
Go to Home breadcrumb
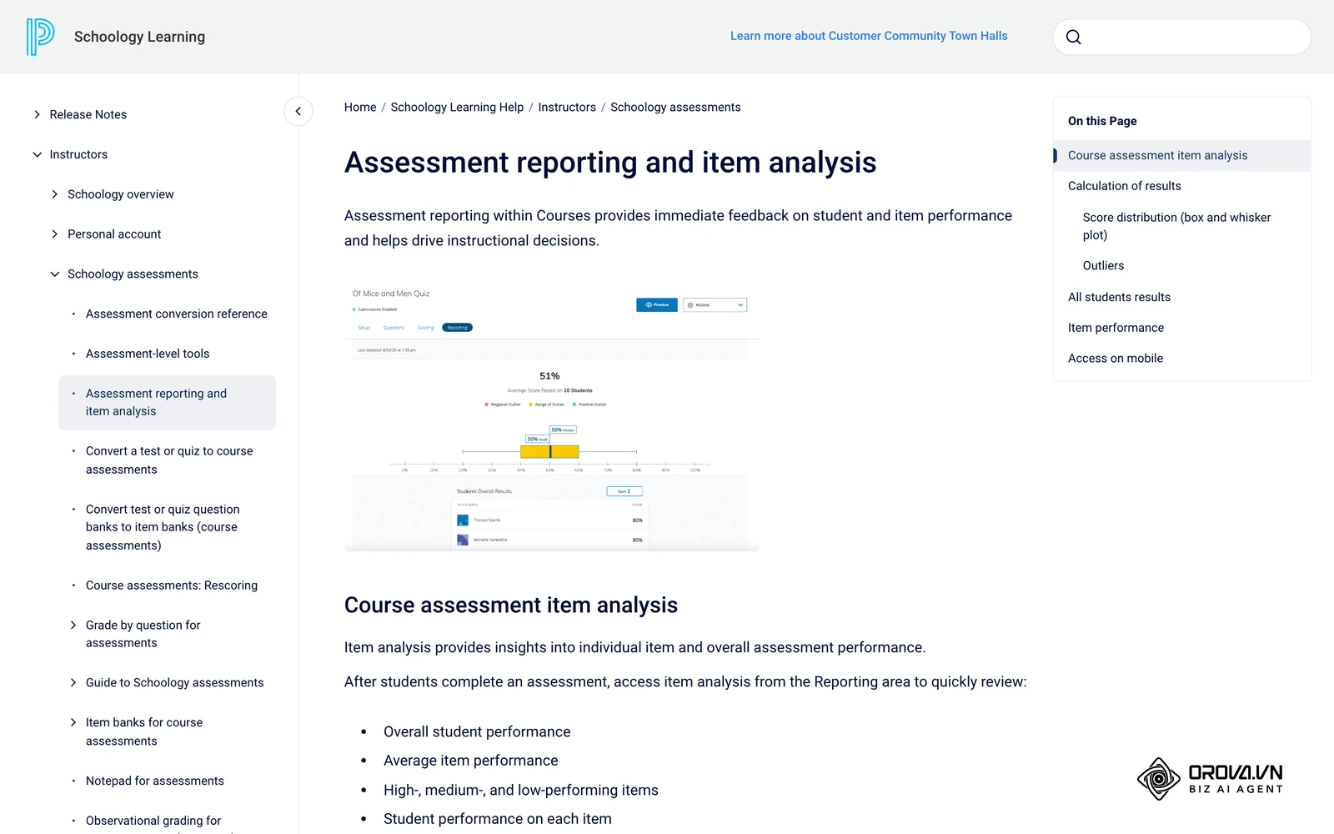(x=360, y=107)
